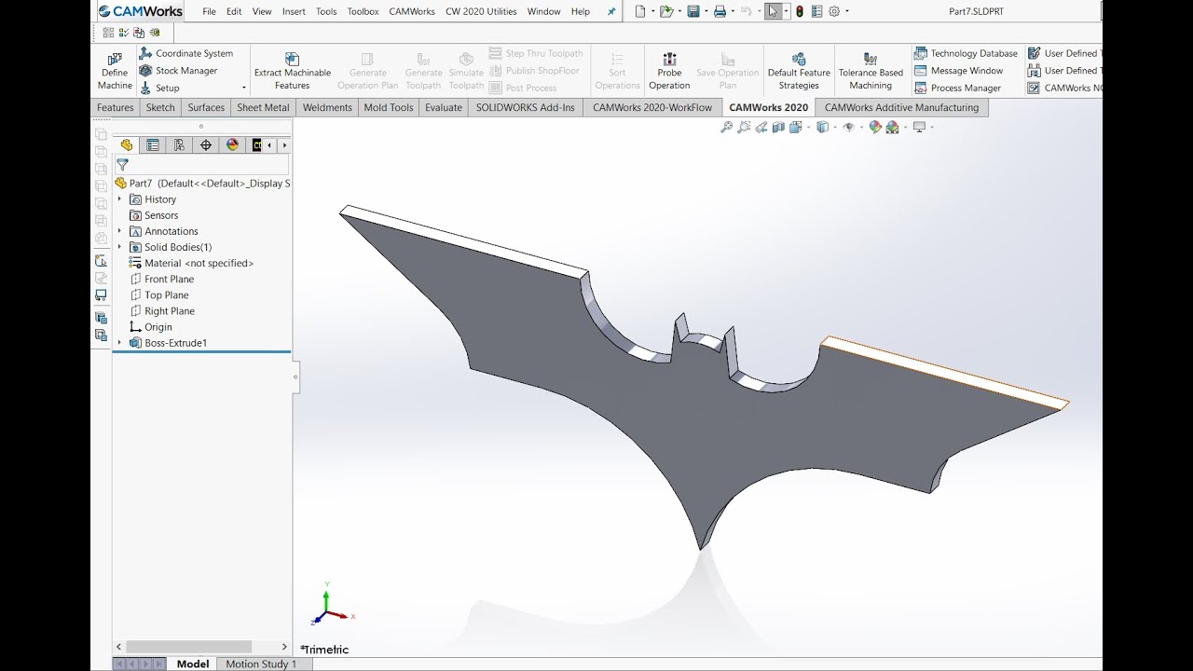The image size is (1193, 671).
Task: Expand the Boss-Extrude1 feature
Action: (119, 343)
